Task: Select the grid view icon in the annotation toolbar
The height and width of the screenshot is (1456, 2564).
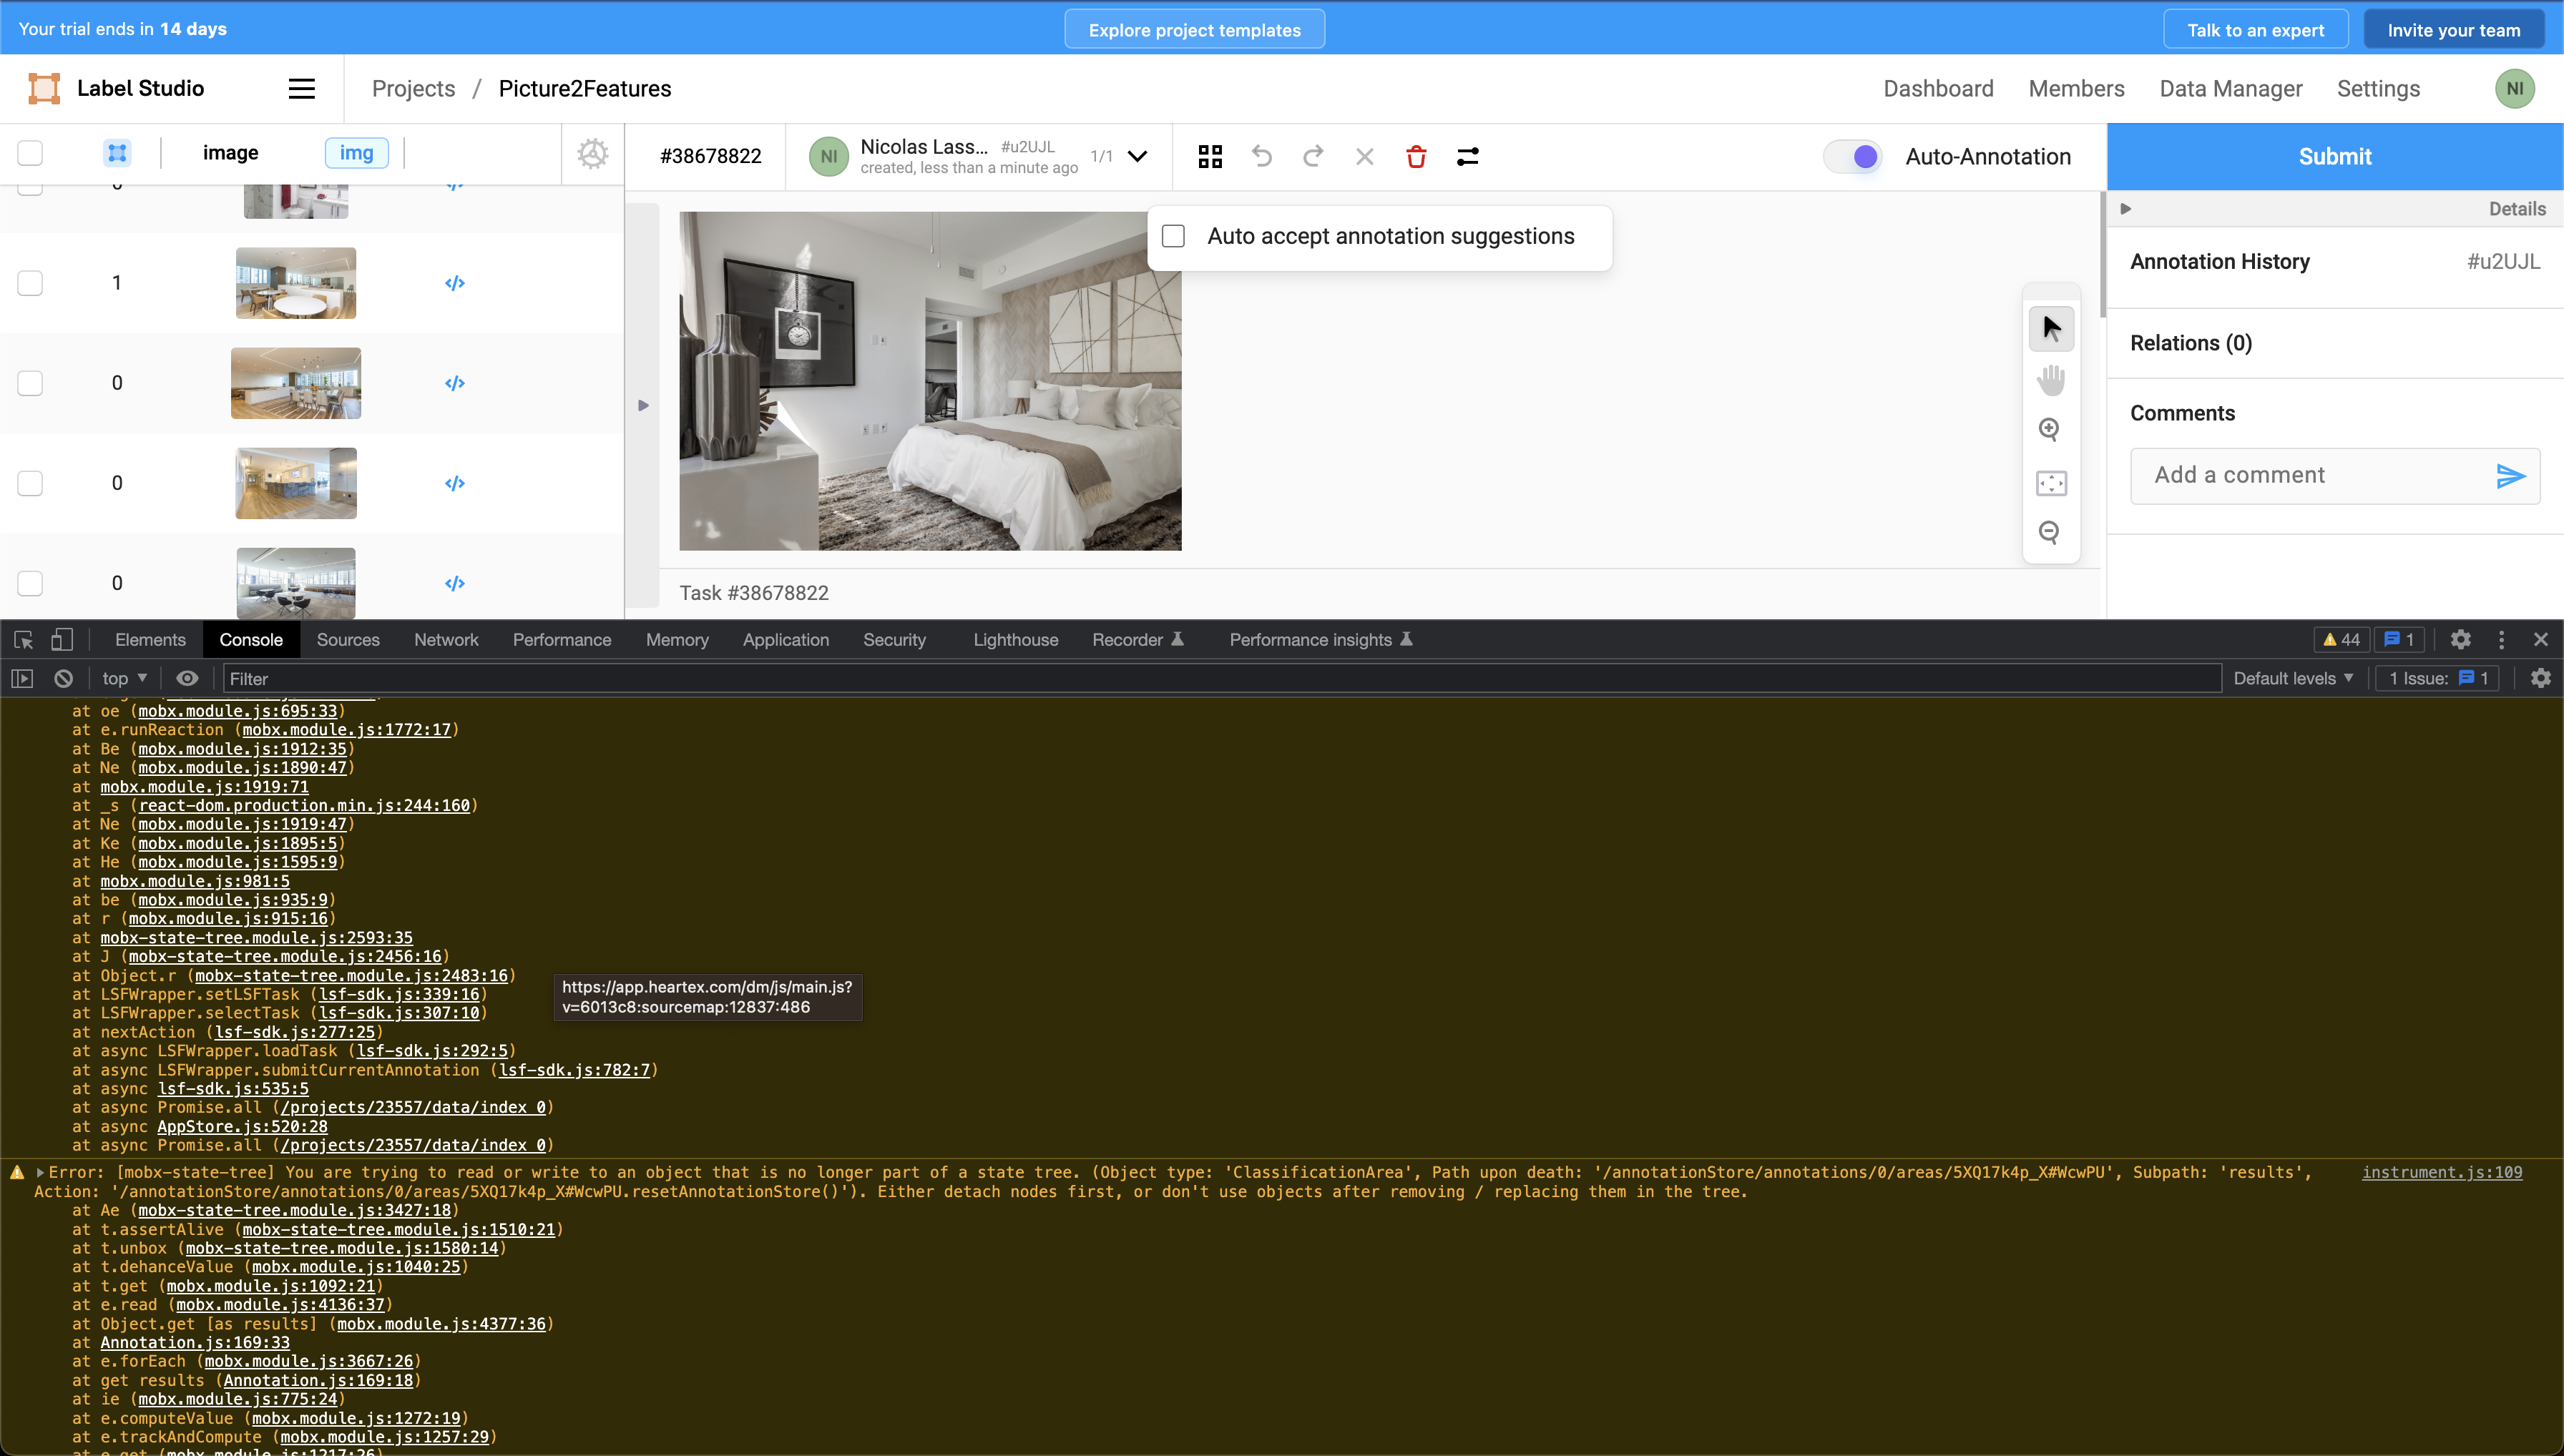Action: click(1210, 156)
